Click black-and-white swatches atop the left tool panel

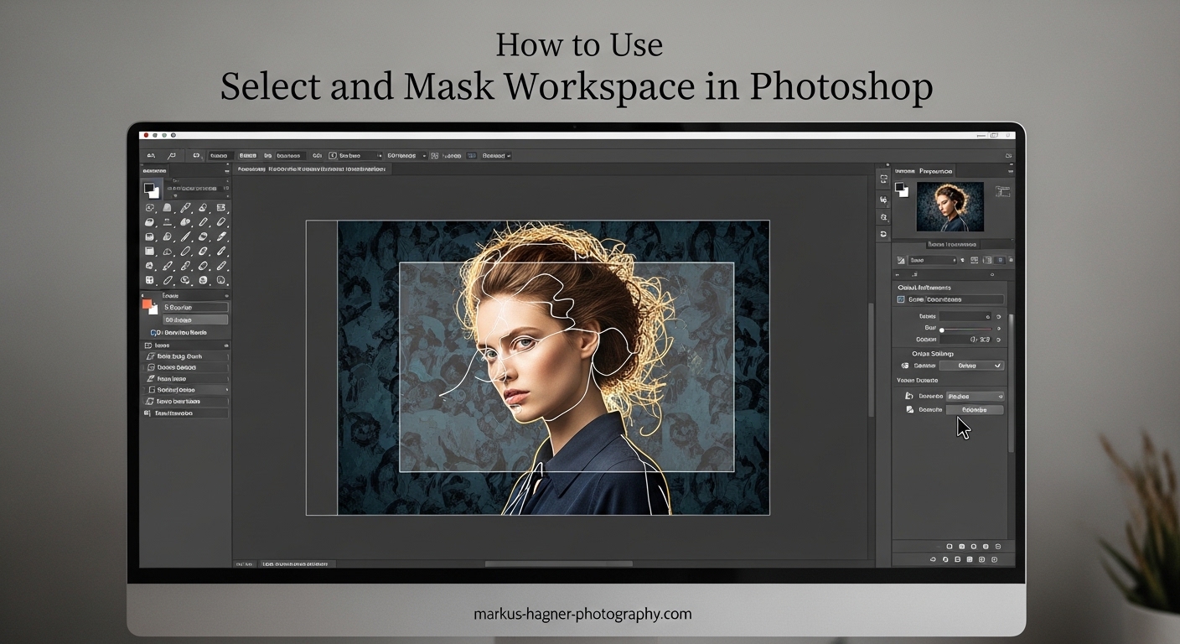[x=151, y=190]
